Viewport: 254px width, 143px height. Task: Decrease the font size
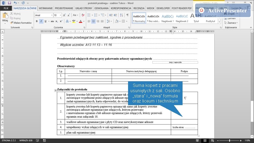69,15
